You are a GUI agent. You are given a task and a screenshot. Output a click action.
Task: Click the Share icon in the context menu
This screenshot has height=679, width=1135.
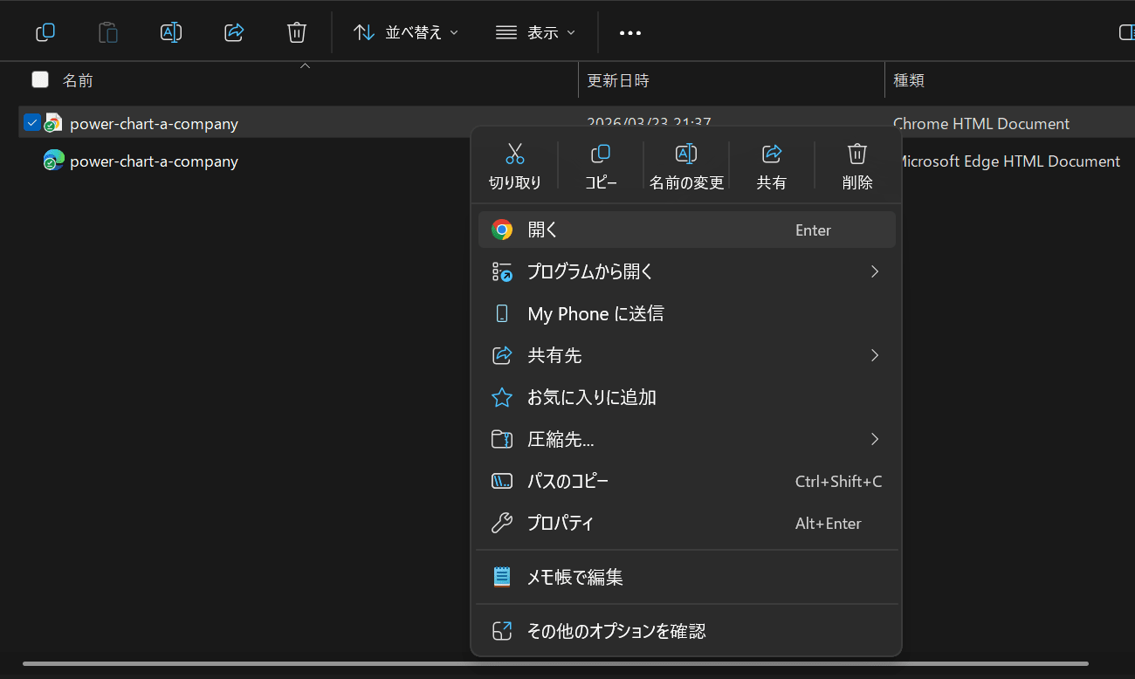[x=772, y=154]
